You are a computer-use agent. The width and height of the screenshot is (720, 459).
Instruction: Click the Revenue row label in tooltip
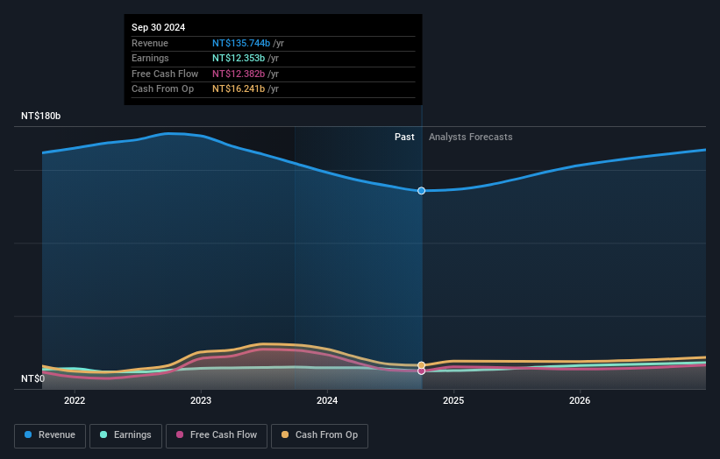tap(150, 43)
